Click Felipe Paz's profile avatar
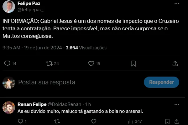 coord(9,7)
